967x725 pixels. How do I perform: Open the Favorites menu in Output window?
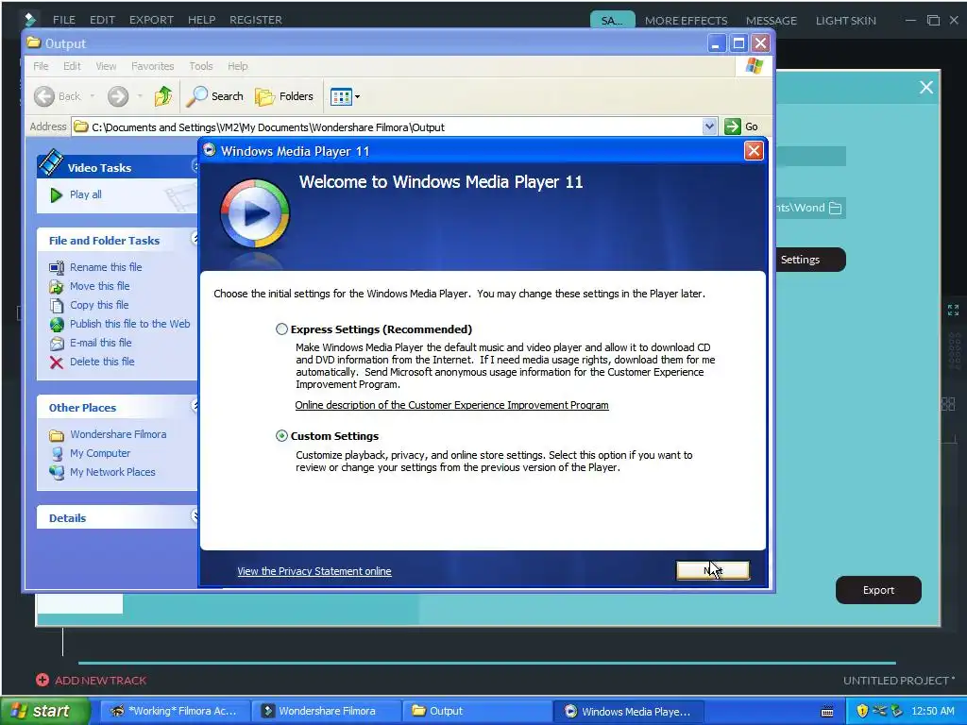pyautogui.click(x=152, y=66)
